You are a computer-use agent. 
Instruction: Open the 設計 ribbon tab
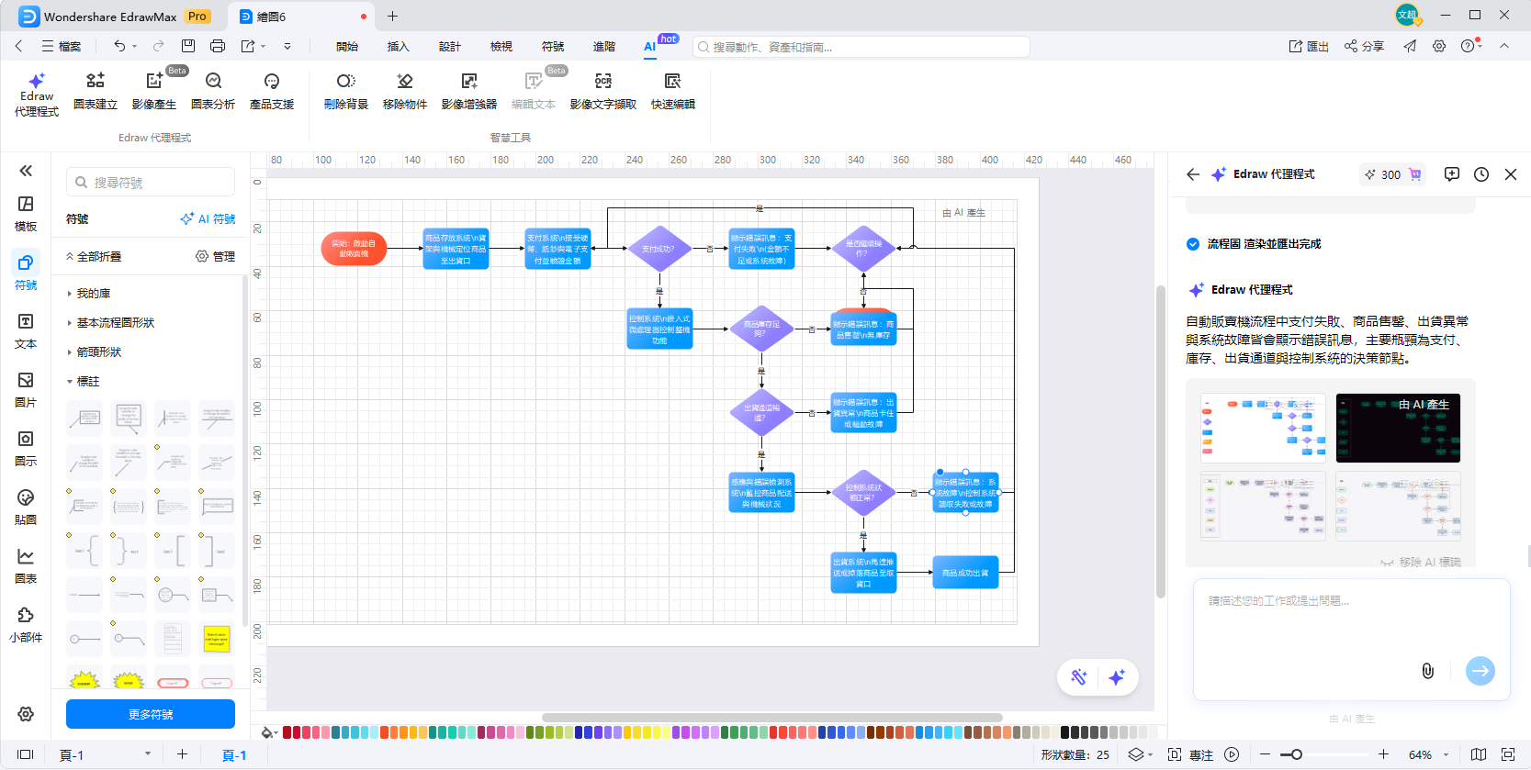pos(449,46)
